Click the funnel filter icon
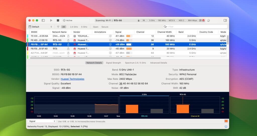 click(x=58, y=27)
